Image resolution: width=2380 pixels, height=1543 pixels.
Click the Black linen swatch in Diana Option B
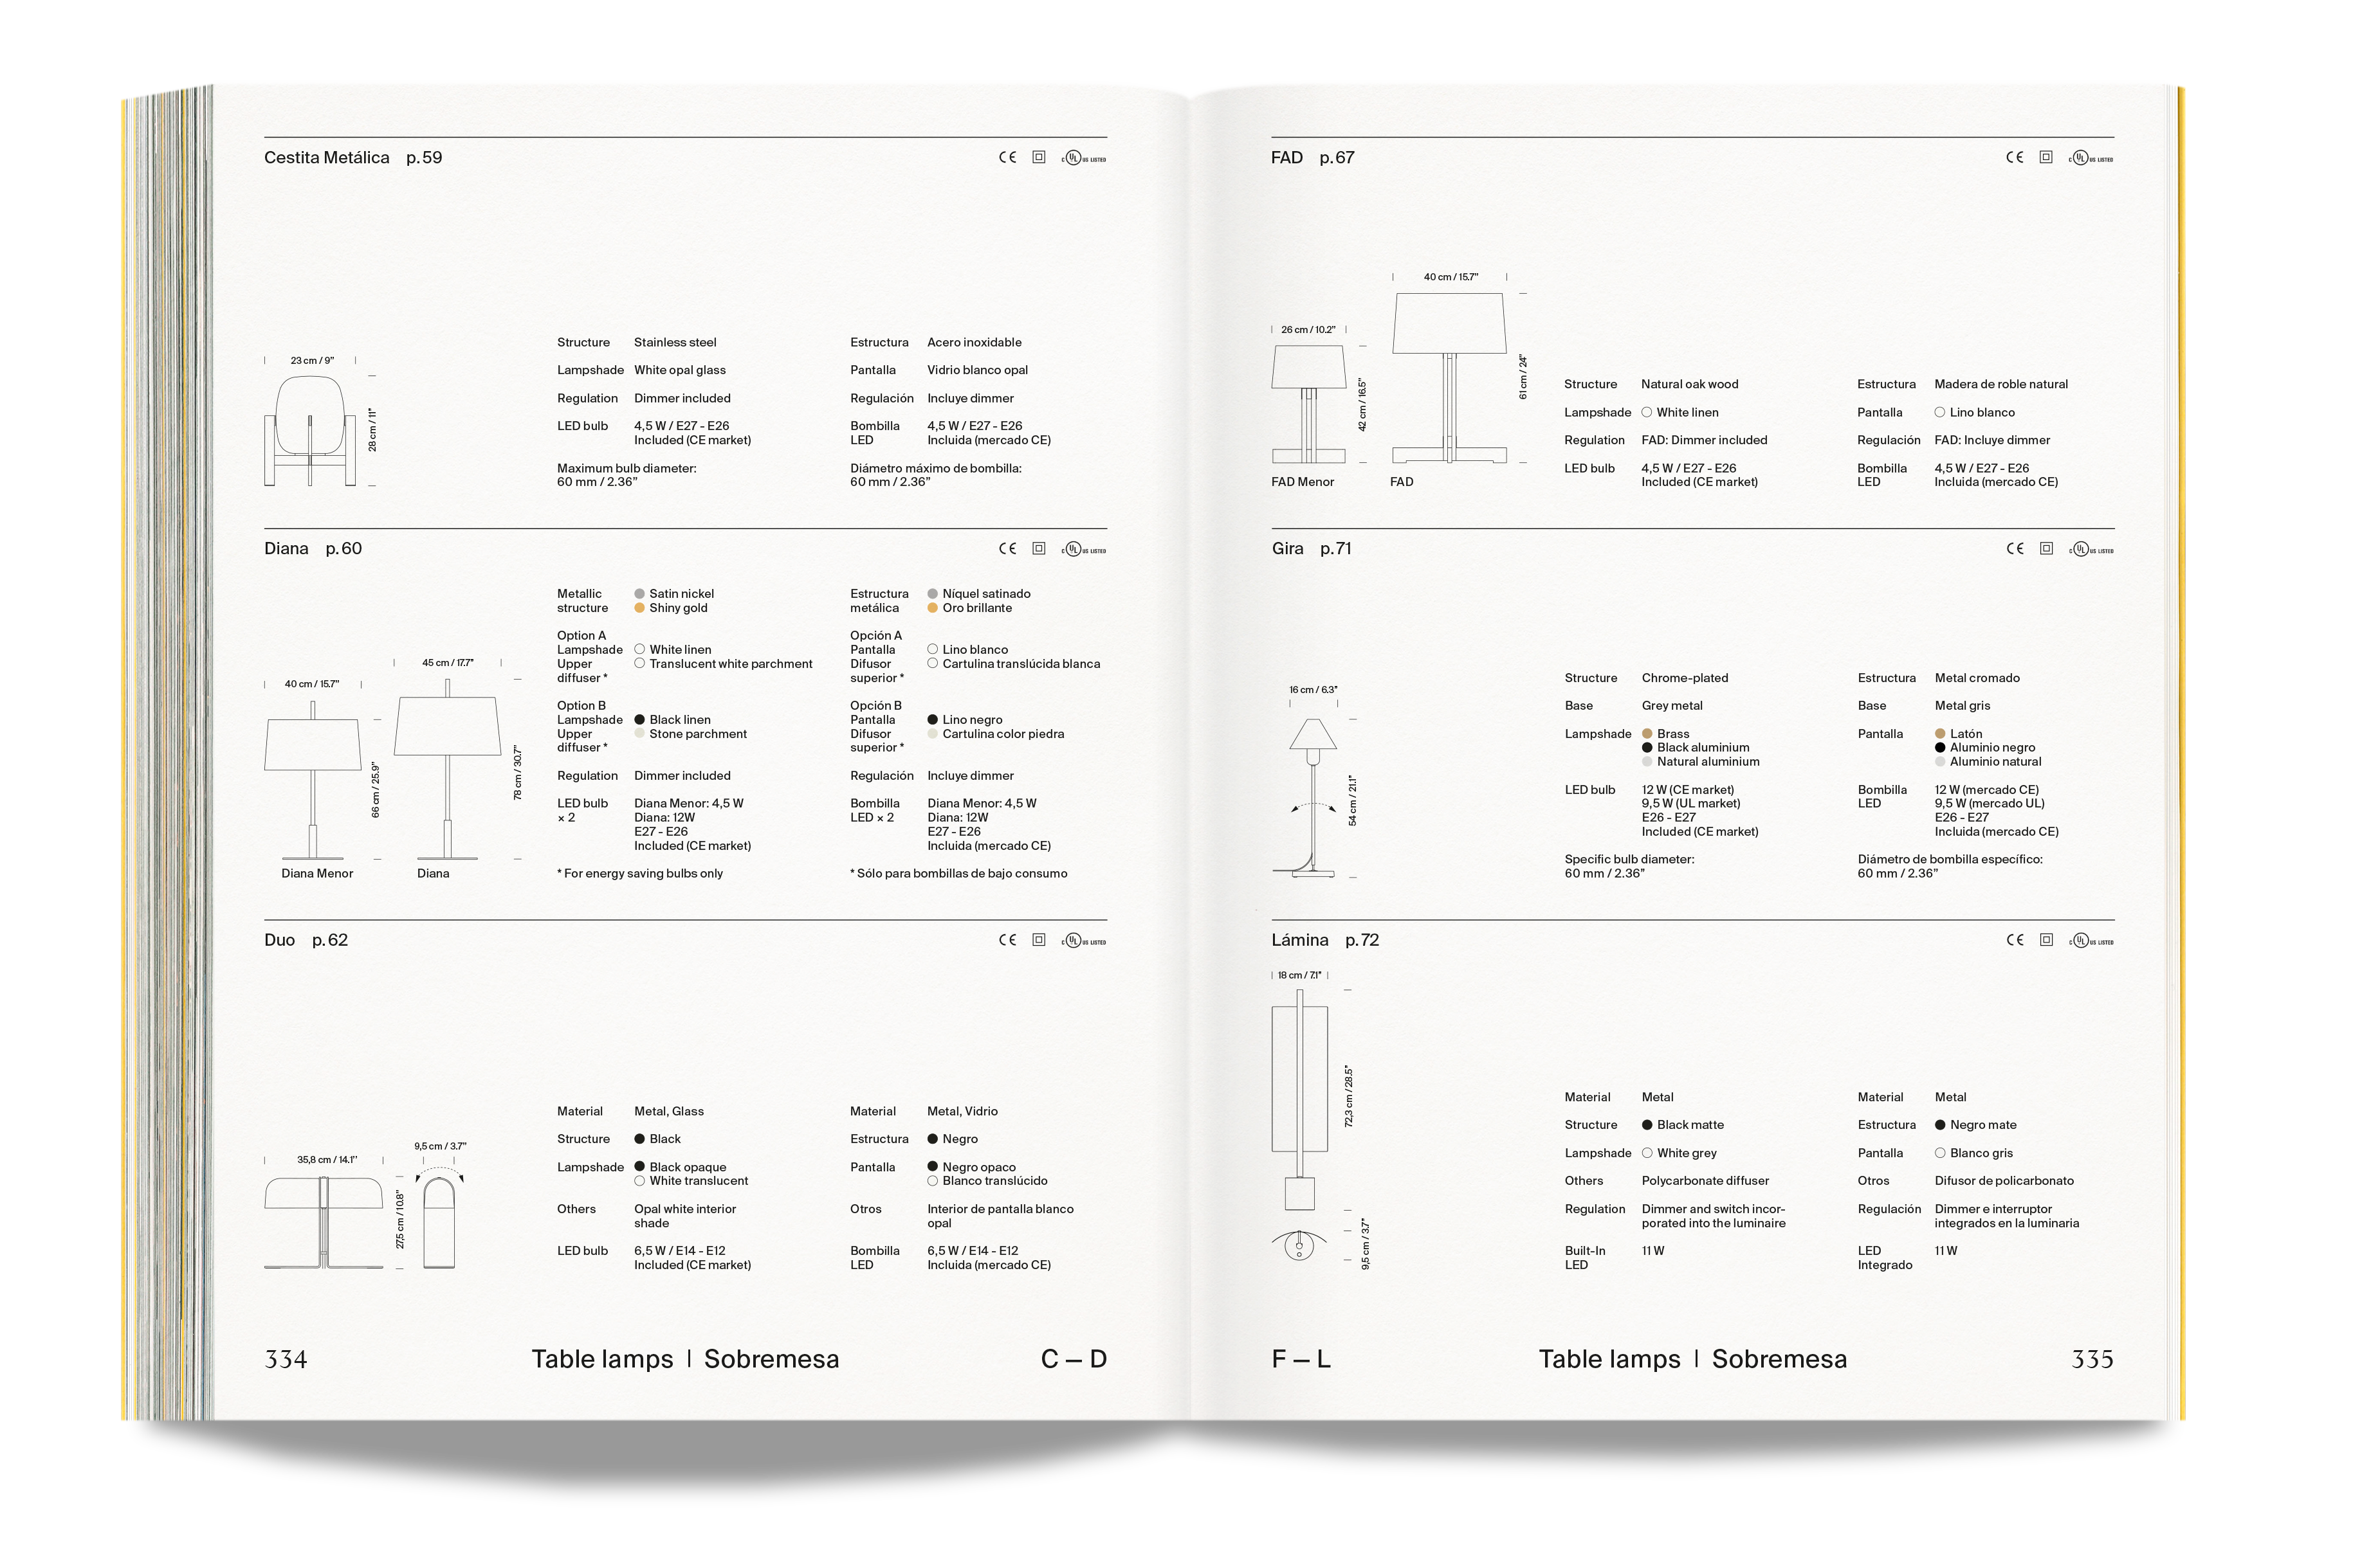click(x=640, y=719)
